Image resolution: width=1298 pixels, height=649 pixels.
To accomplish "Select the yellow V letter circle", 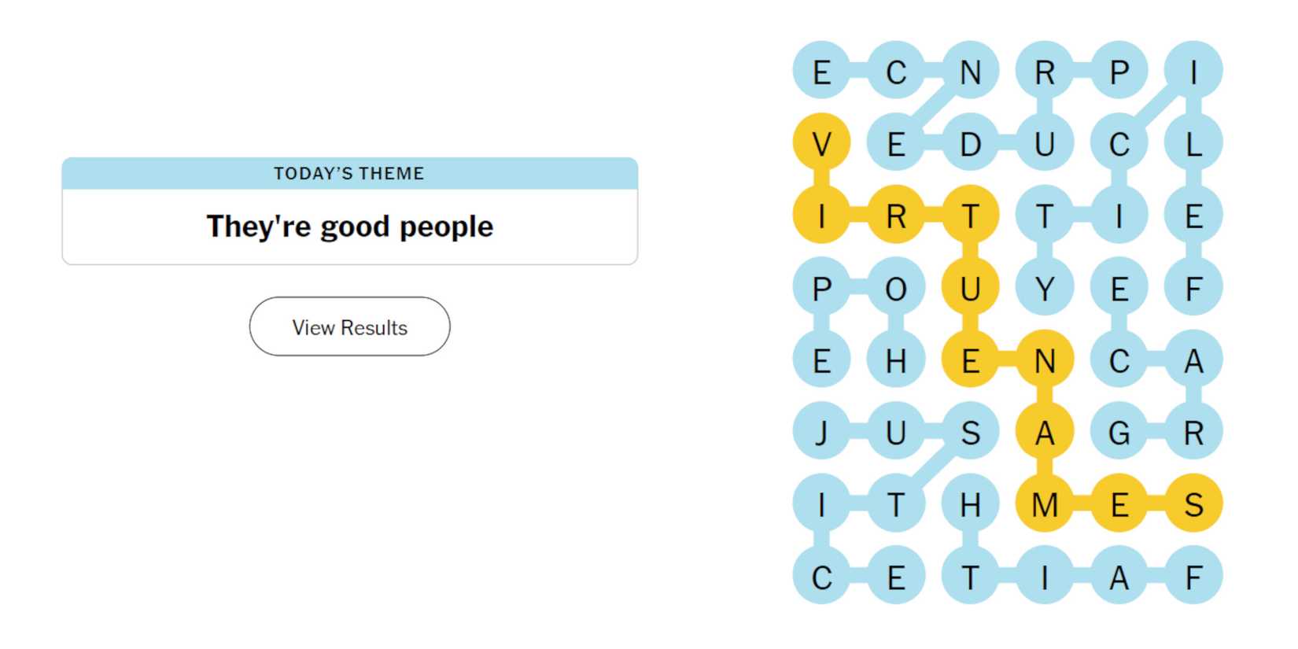I will pos(822,143).
